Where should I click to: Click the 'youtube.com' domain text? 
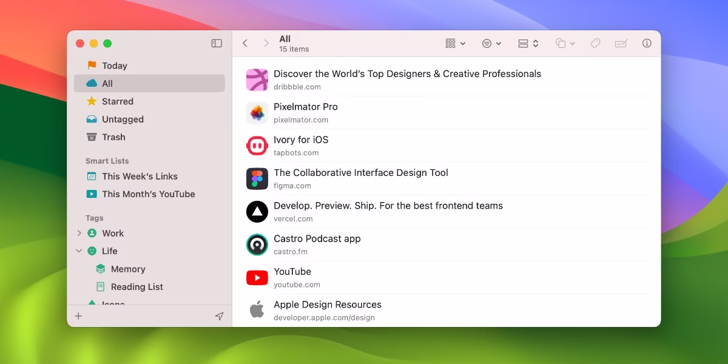[x=297, y=285]
